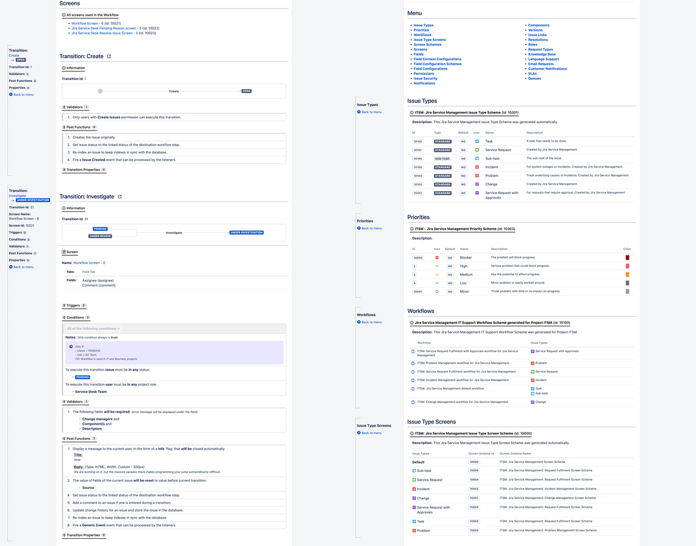Expand Transition Properties under Transition: Create

tap(84, 170)
